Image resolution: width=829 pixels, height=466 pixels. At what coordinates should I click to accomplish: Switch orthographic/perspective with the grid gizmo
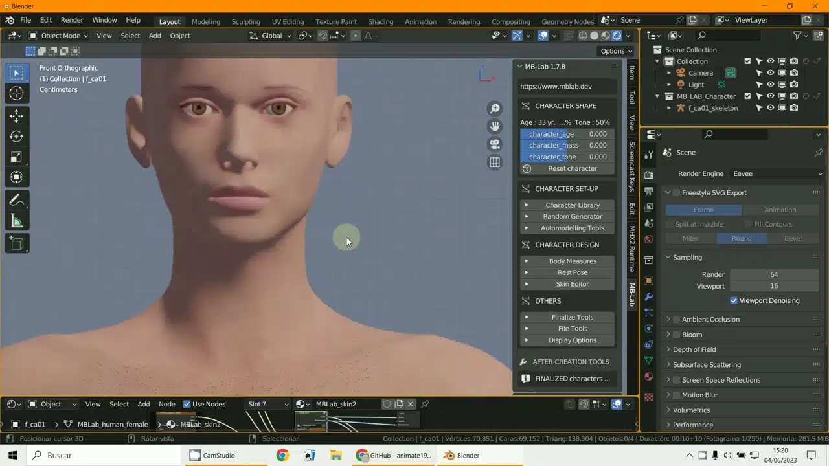coord(495,162)
